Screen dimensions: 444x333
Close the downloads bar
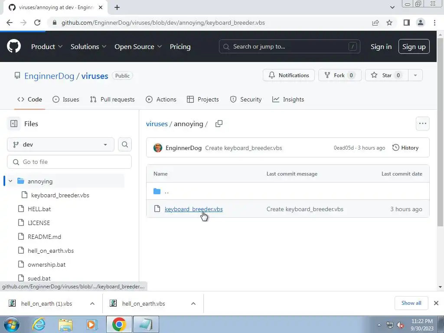pos(436,303)
